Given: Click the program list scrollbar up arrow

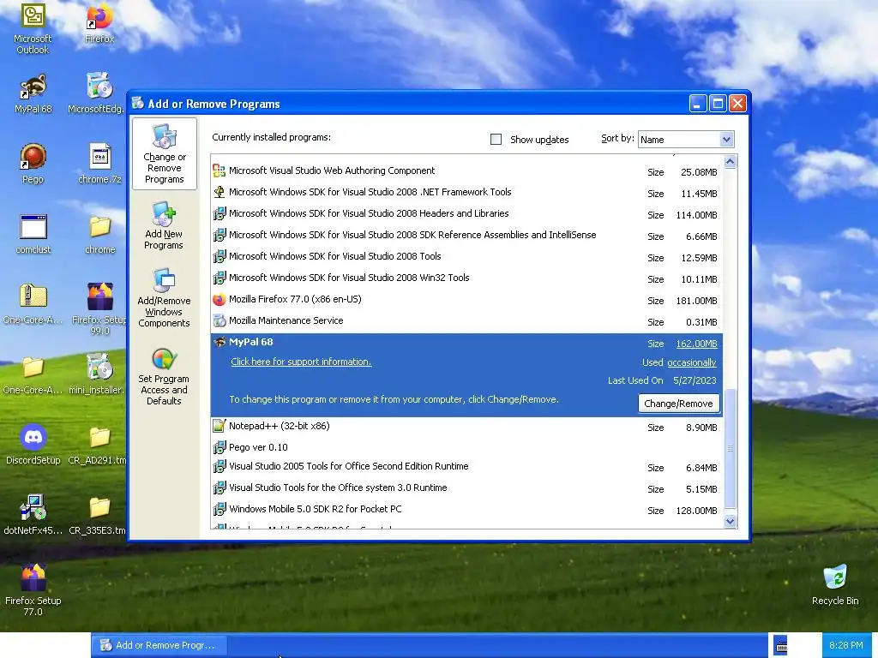Looking at the screenshot, I should coord(730,162).
